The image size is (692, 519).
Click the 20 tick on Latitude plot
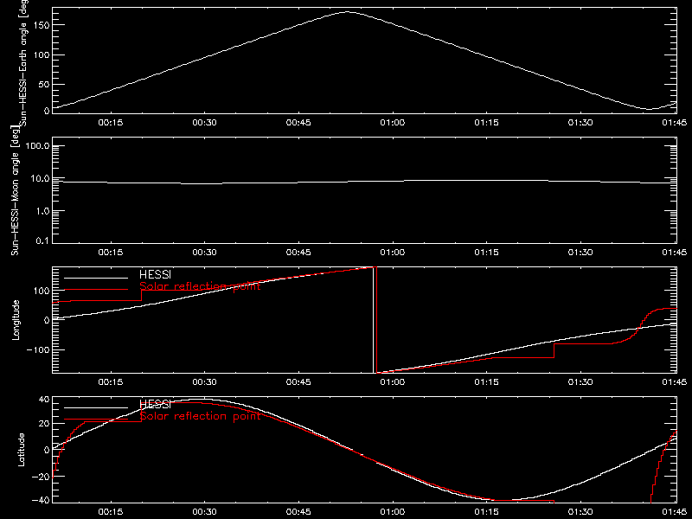(x=45, y=424)
